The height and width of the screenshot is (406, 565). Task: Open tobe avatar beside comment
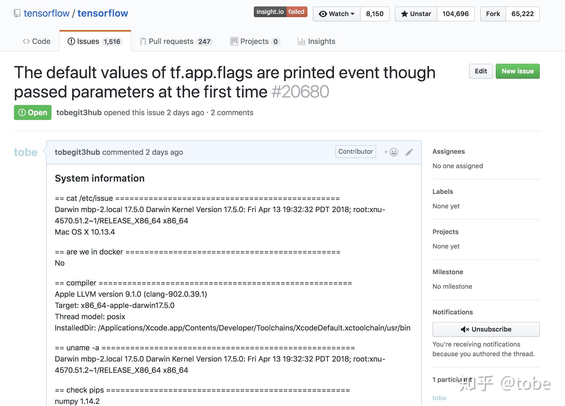click(x=25, y=152)
